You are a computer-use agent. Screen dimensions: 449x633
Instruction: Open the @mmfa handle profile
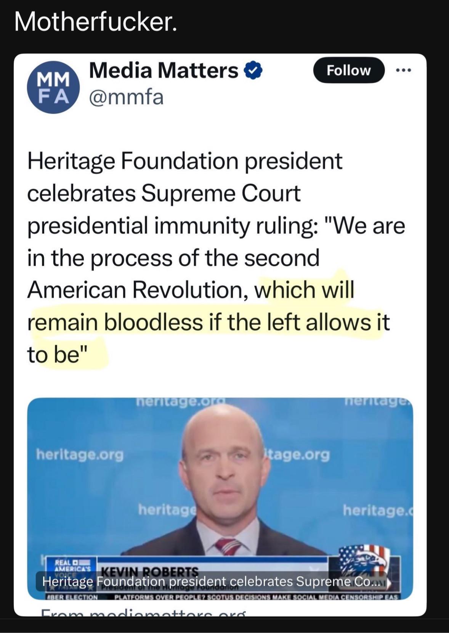[x=126, y=97]
